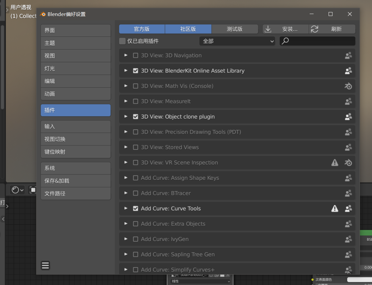Open the 文件路径 preferences section
This screenshot has width=372, height=285.
click(x=76, y=194)
